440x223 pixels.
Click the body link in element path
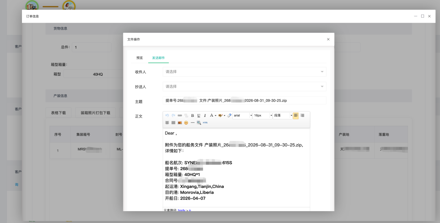[x=182, y=210]
